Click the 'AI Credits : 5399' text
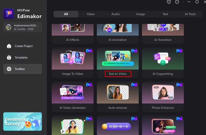The height and width of the screenshot is (135, 206). 24,29
